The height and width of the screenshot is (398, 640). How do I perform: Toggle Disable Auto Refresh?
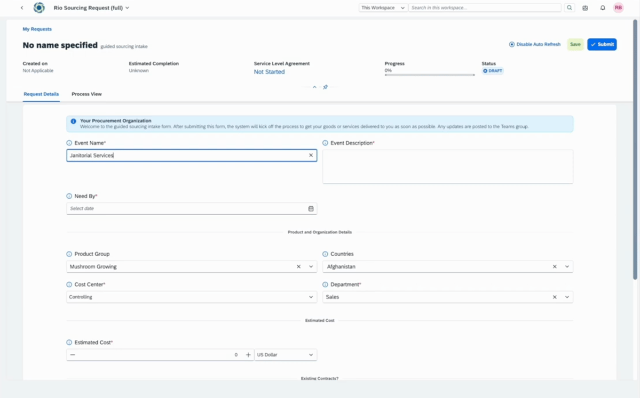pos(534,44)
